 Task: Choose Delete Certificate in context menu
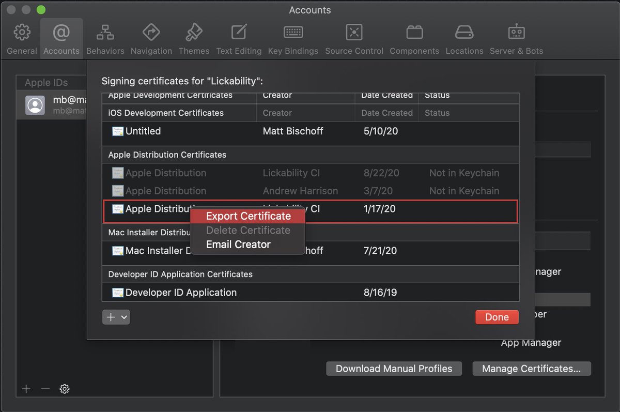pyautogui.click(x=248, y=230)
